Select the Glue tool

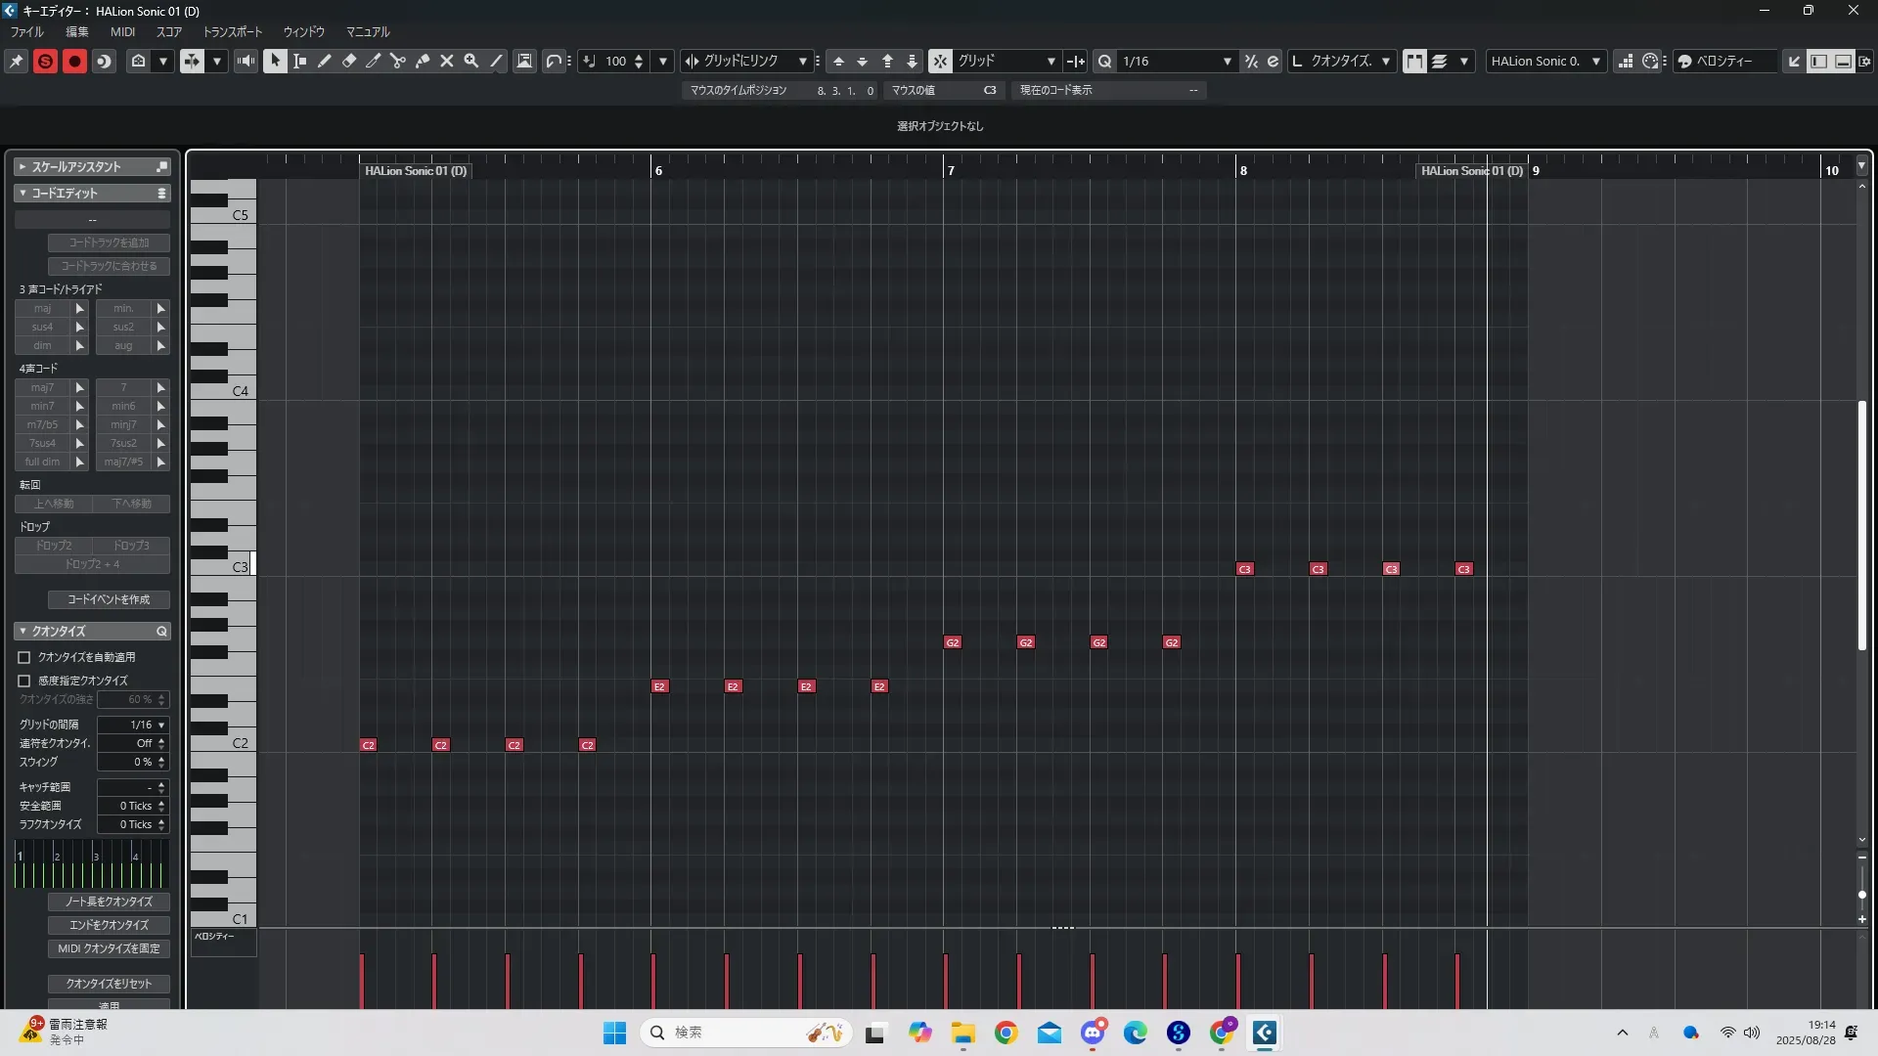(423, 61)
